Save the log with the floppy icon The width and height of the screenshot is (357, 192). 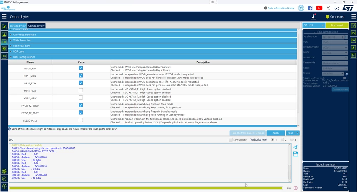tap(296, 154)
